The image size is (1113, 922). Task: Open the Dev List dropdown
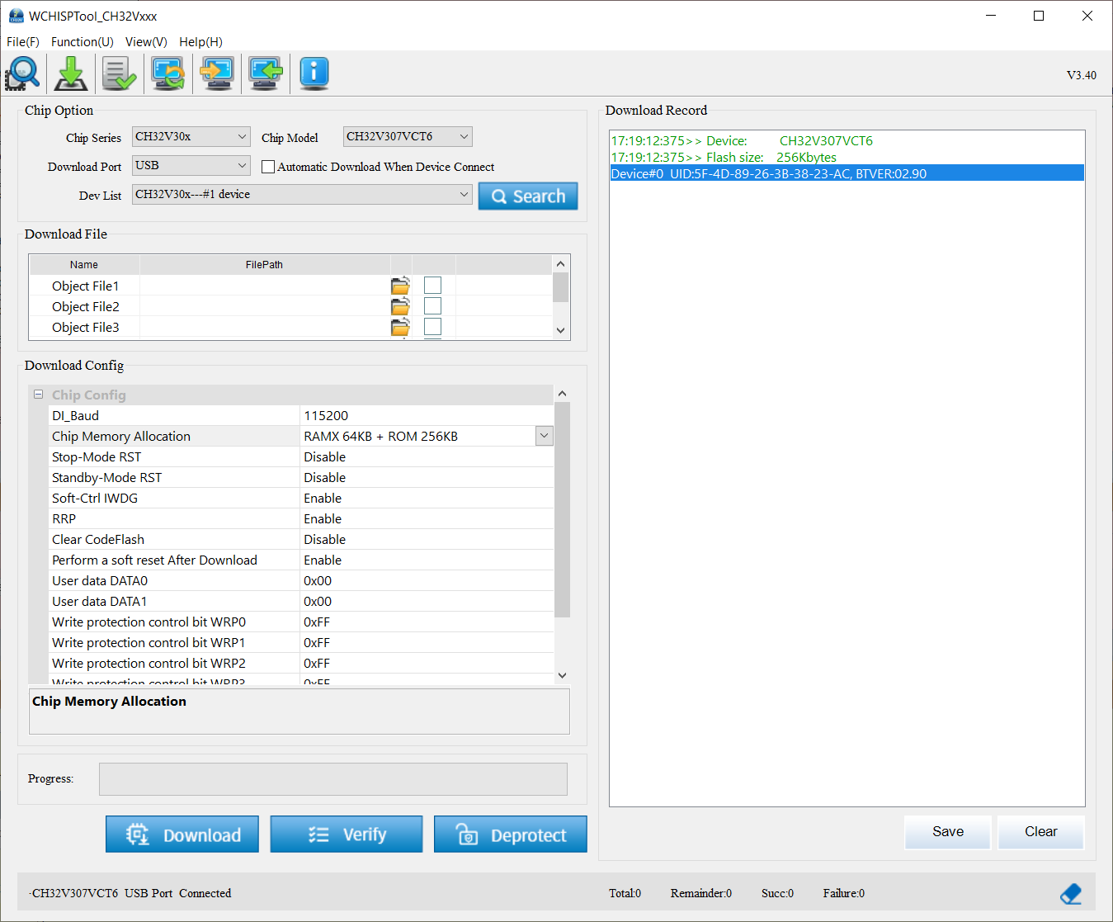coord(302,195)
